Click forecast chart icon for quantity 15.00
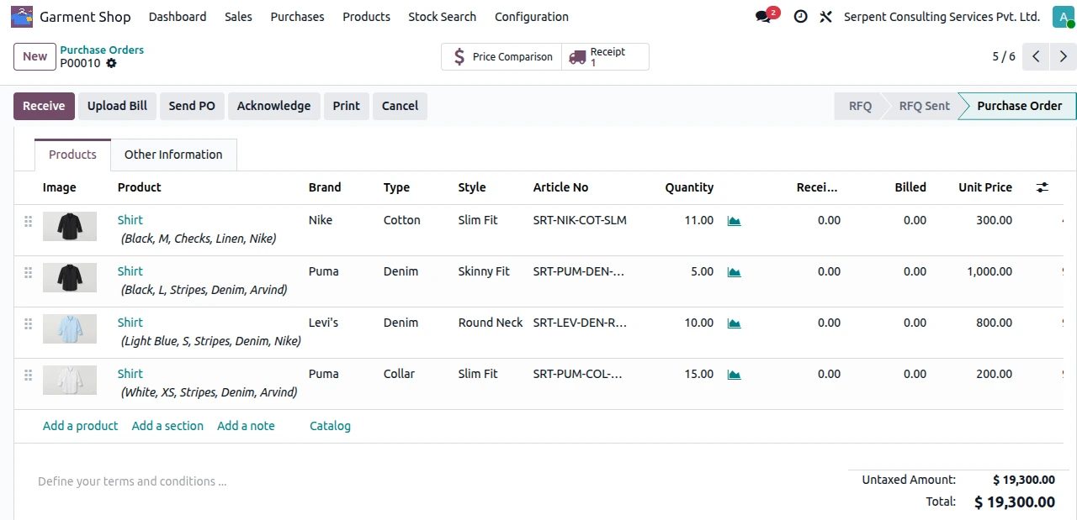The height and width of the screenshot is (520, 1077). [x=735, y=375]
